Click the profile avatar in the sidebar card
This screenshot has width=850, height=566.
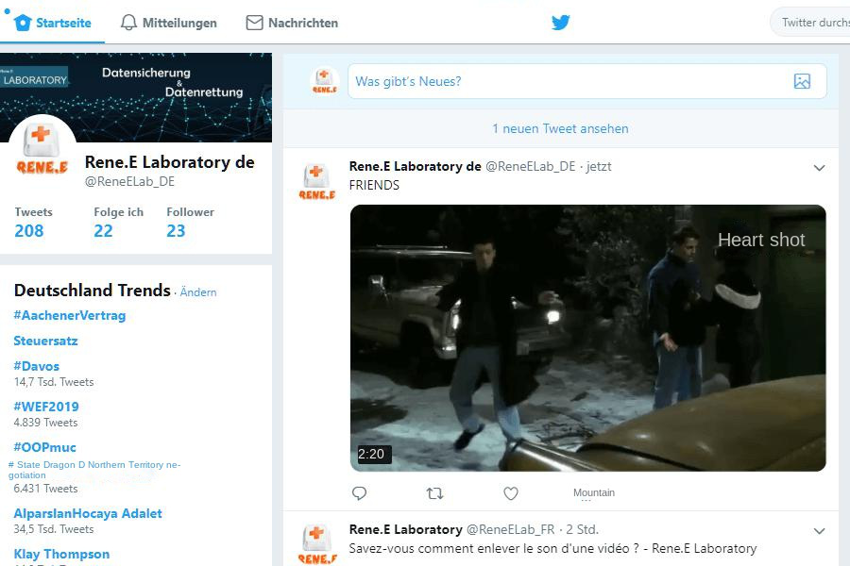(42, 149)
